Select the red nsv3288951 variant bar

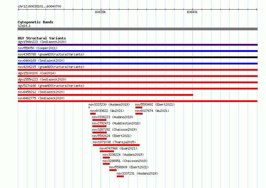click(106, 164)
